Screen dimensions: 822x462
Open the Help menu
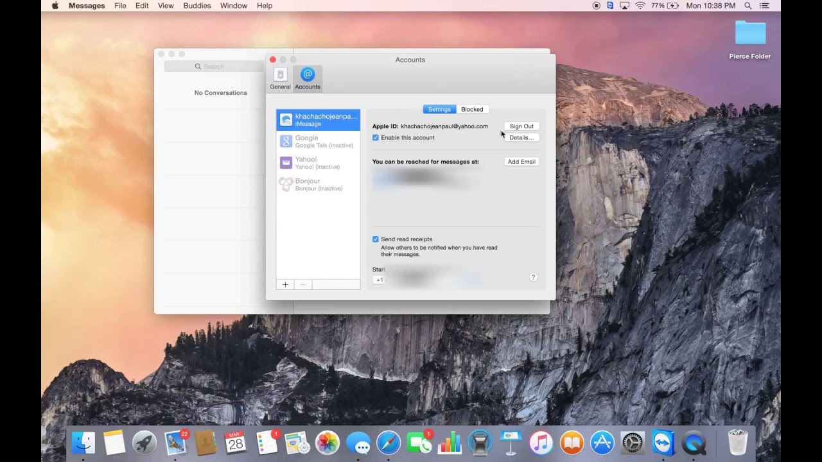pos(265,6)
